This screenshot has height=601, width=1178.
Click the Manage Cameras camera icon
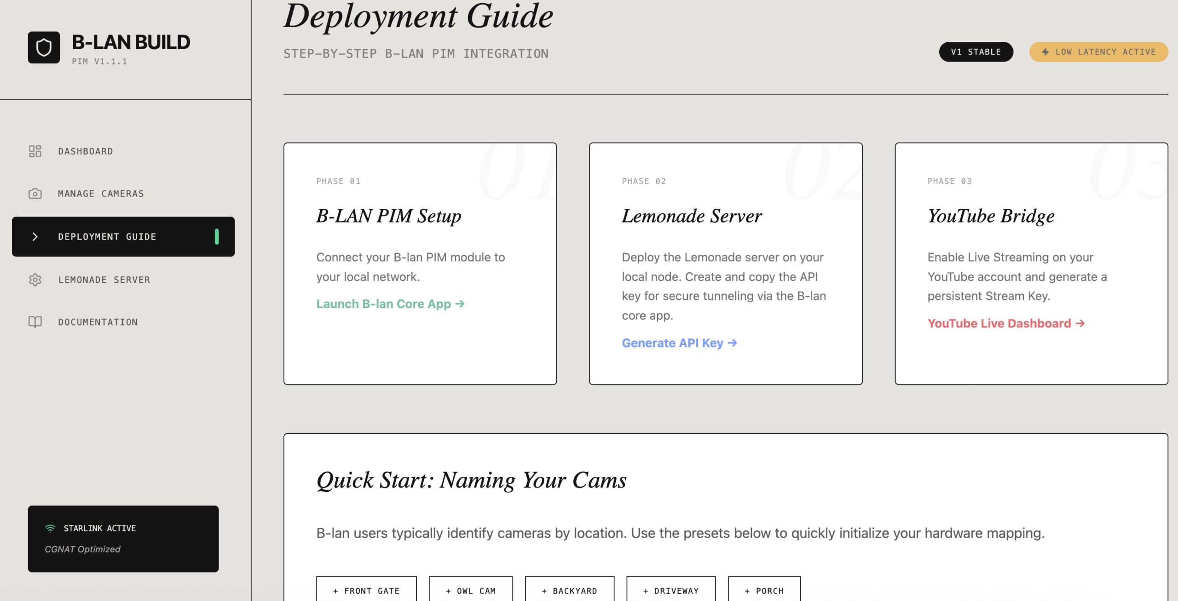tap(35, 194)
